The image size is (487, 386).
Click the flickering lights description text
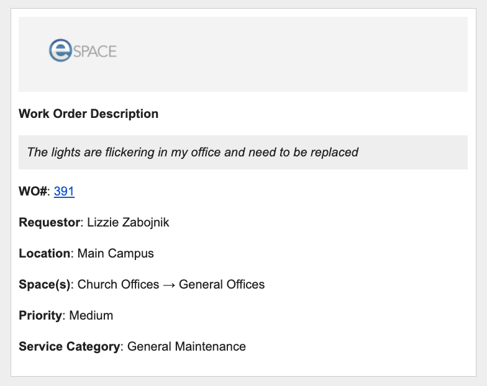click(193, 152)
